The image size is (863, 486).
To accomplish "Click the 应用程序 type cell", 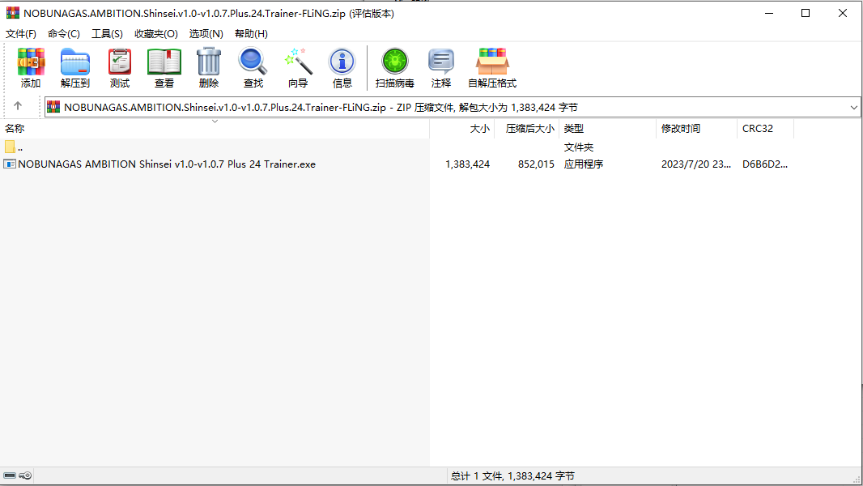I will [x=584, y=164].
